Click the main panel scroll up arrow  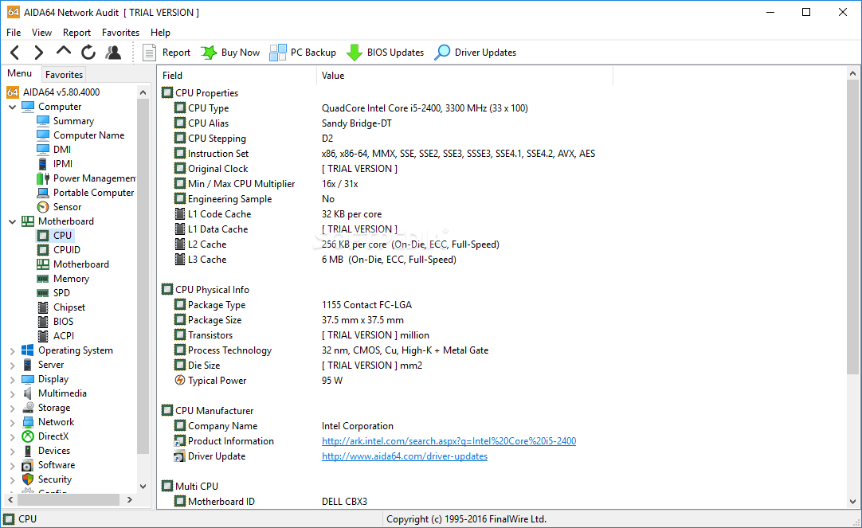(852, 73)
